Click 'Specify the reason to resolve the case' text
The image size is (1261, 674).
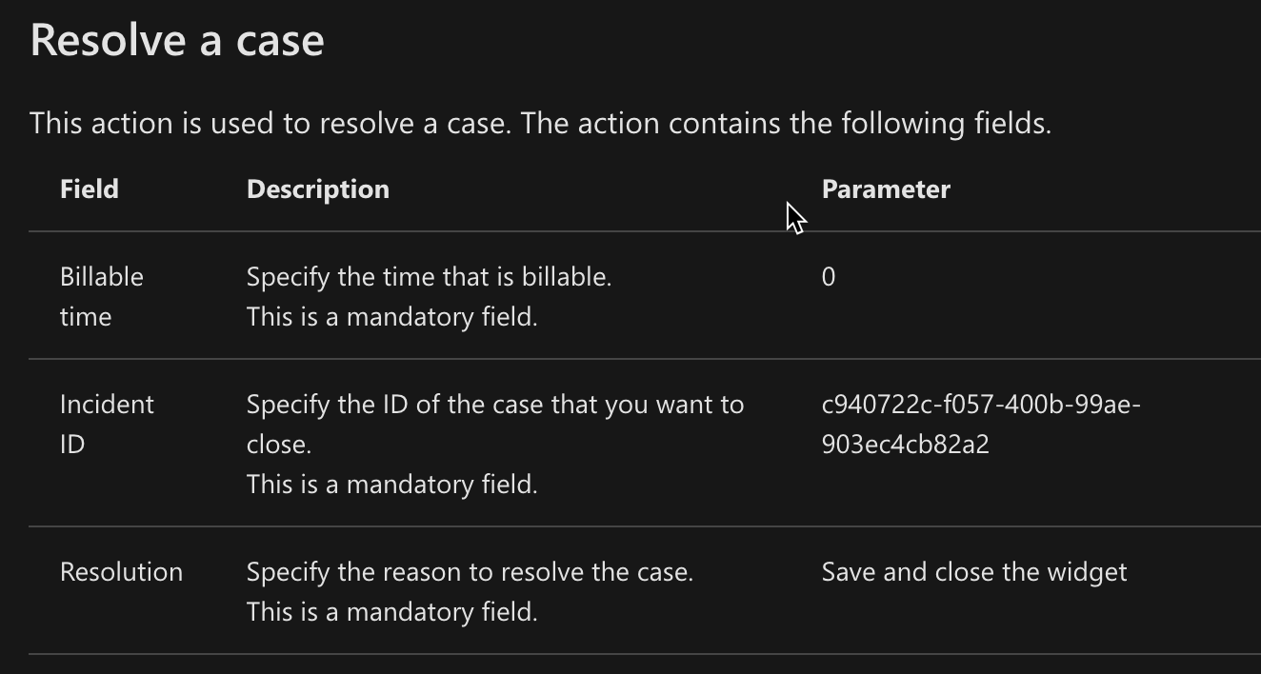click(470, 572)
